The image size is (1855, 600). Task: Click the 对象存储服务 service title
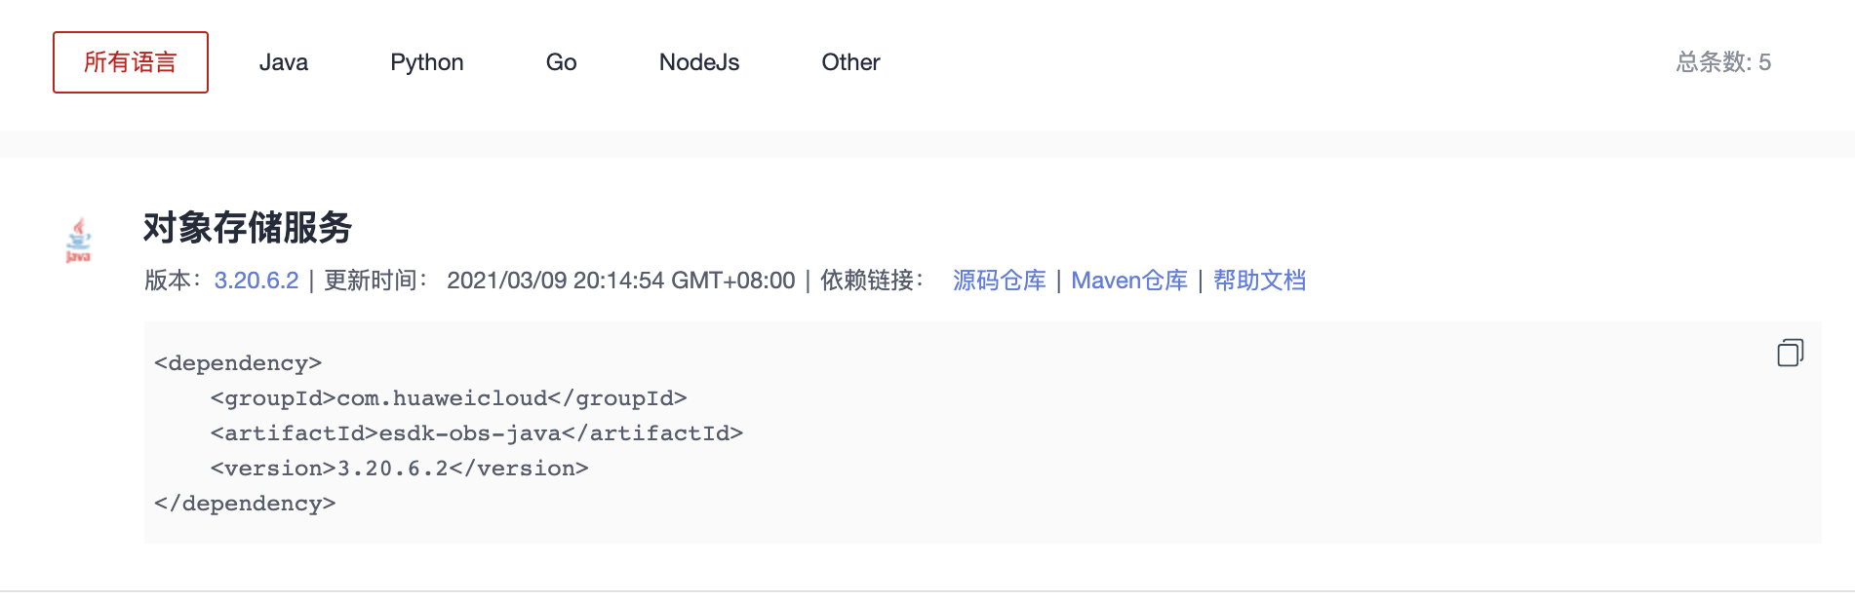[x=247, y=229]
